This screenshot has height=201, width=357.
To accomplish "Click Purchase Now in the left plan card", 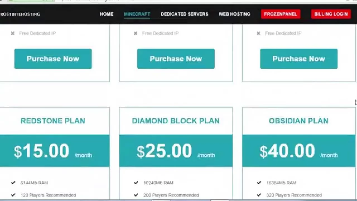I will coord(53,59).
